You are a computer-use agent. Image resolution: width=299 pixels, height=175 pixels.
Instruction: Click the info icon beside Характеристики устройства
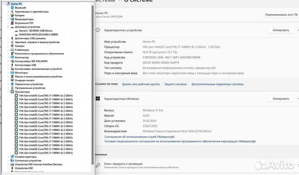point(98,30)
